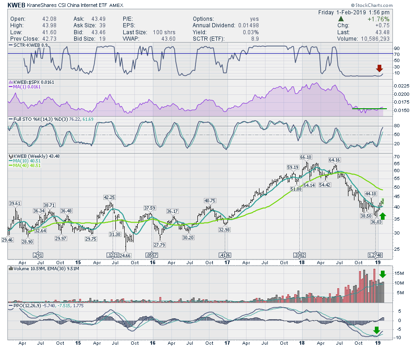Select the MA(10) 40.51 legend entry

25,161
